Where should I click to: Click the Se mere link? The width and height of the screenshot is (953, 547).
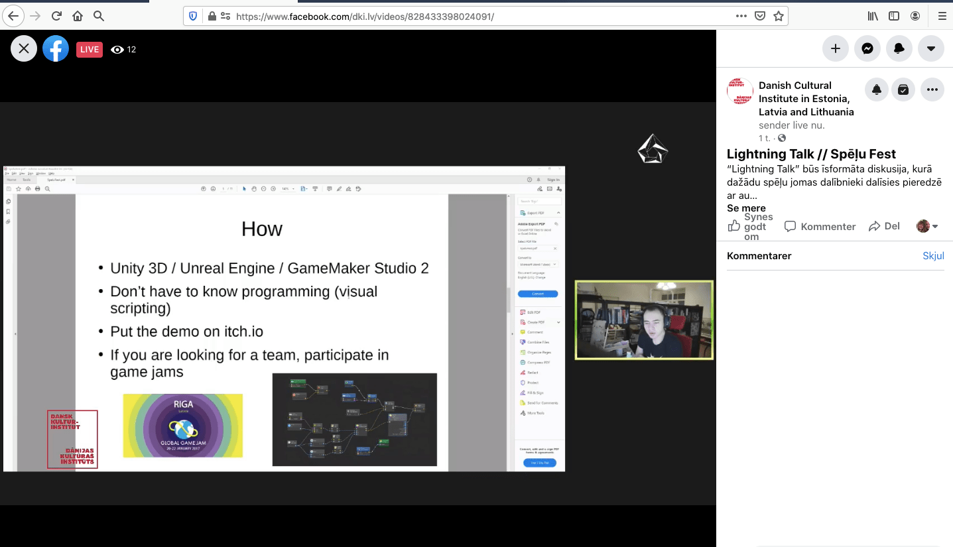click(746, 208)
